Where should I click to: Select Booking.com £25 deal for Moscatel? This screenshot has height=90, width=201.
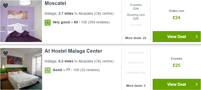click(x=136, y=17)
